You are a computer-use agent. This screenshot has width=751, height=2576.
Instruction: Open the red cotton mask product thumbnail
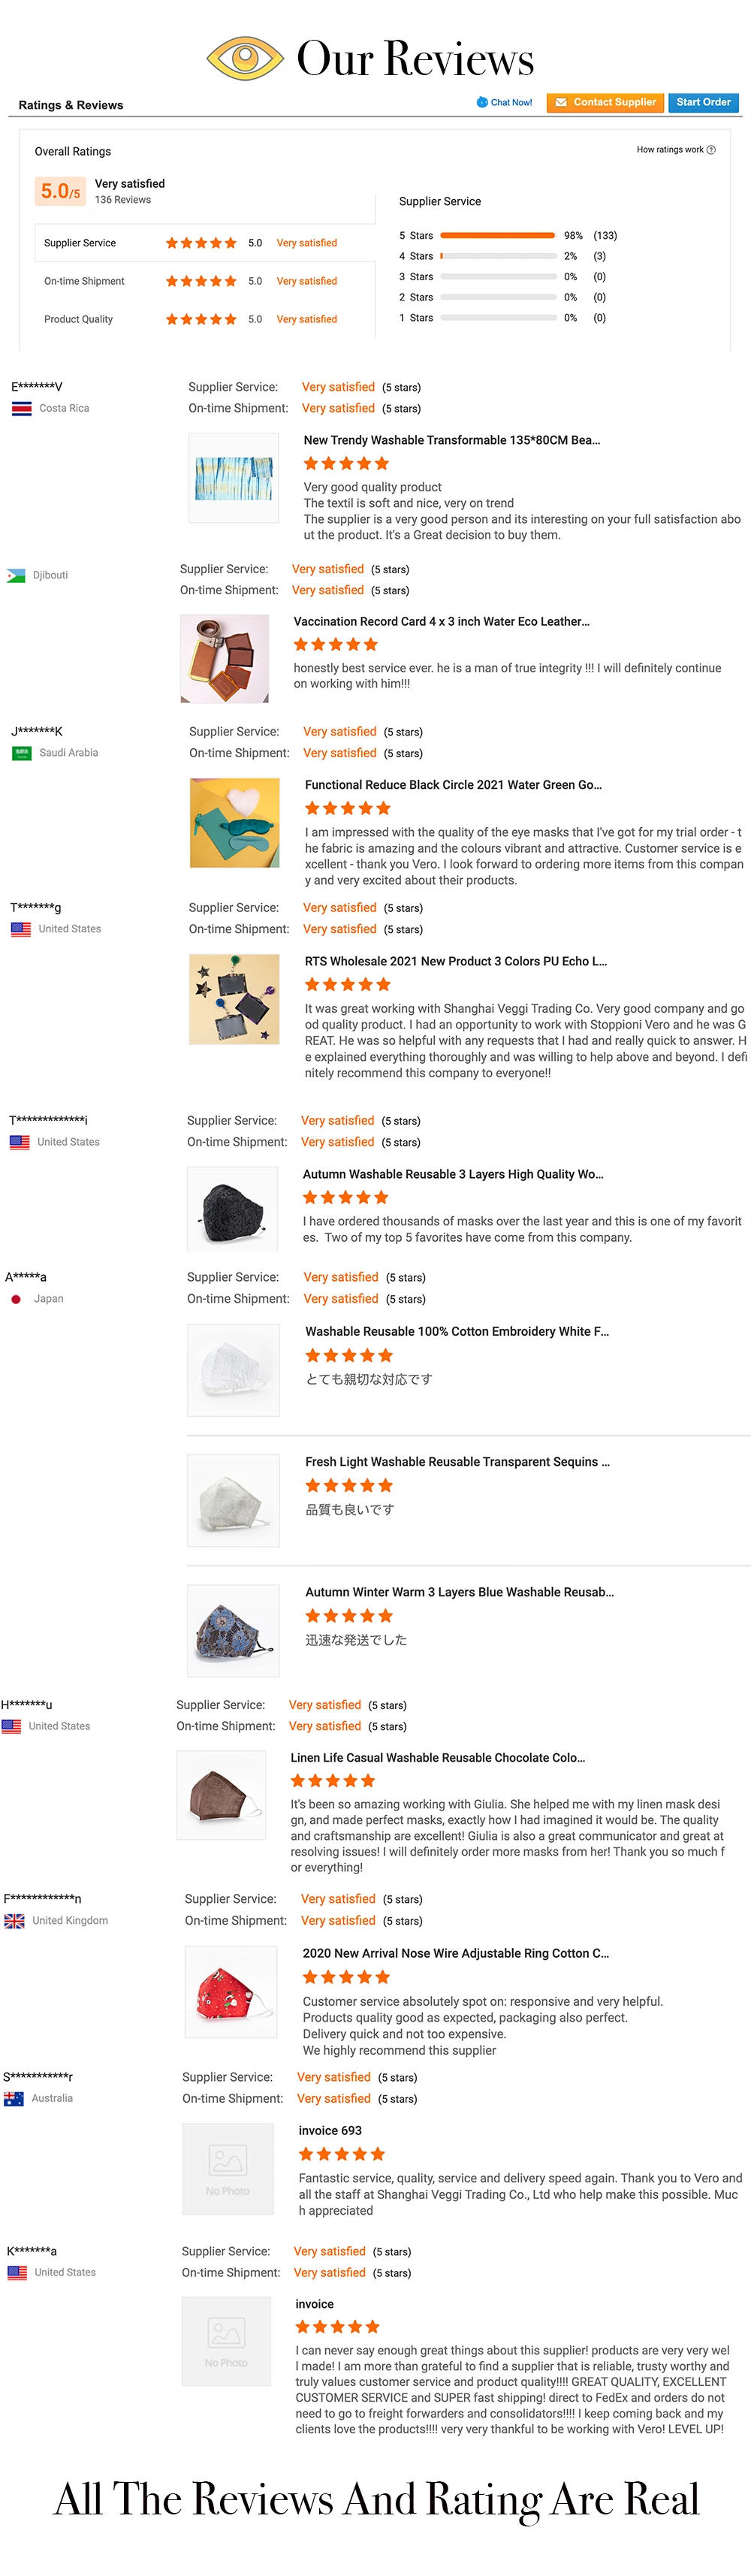click(x=231, y=1991)
